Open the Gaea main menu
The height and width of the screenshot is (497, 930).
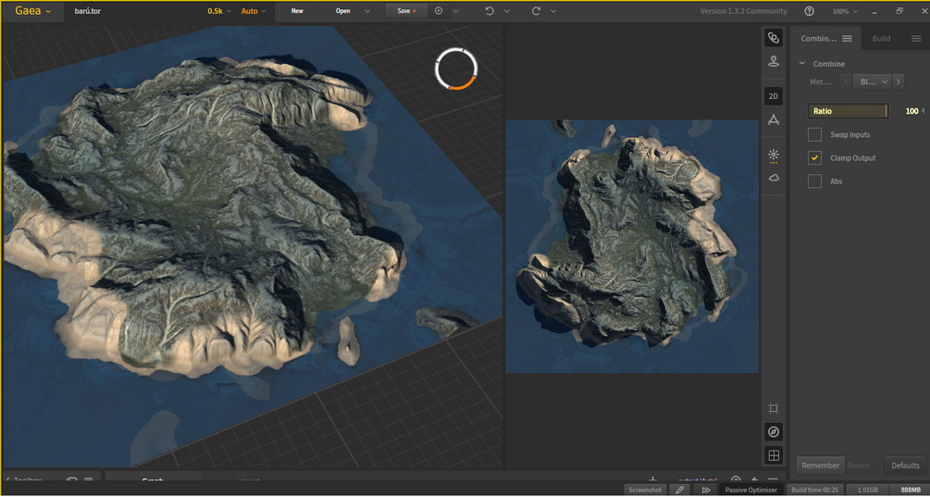32,11
